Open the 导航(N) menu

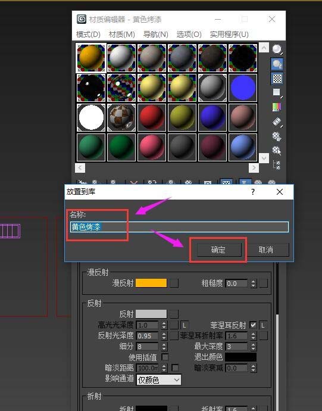coord(155,35)
